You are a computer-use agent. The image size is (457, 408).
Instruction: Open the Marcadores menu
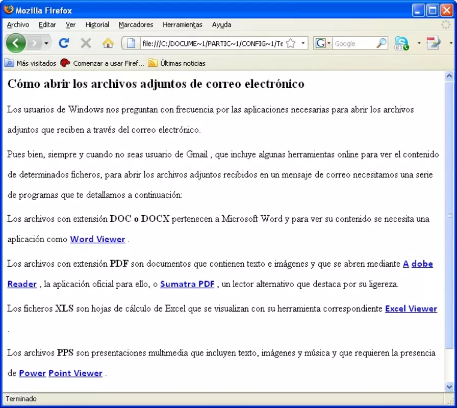coord(136,25)
